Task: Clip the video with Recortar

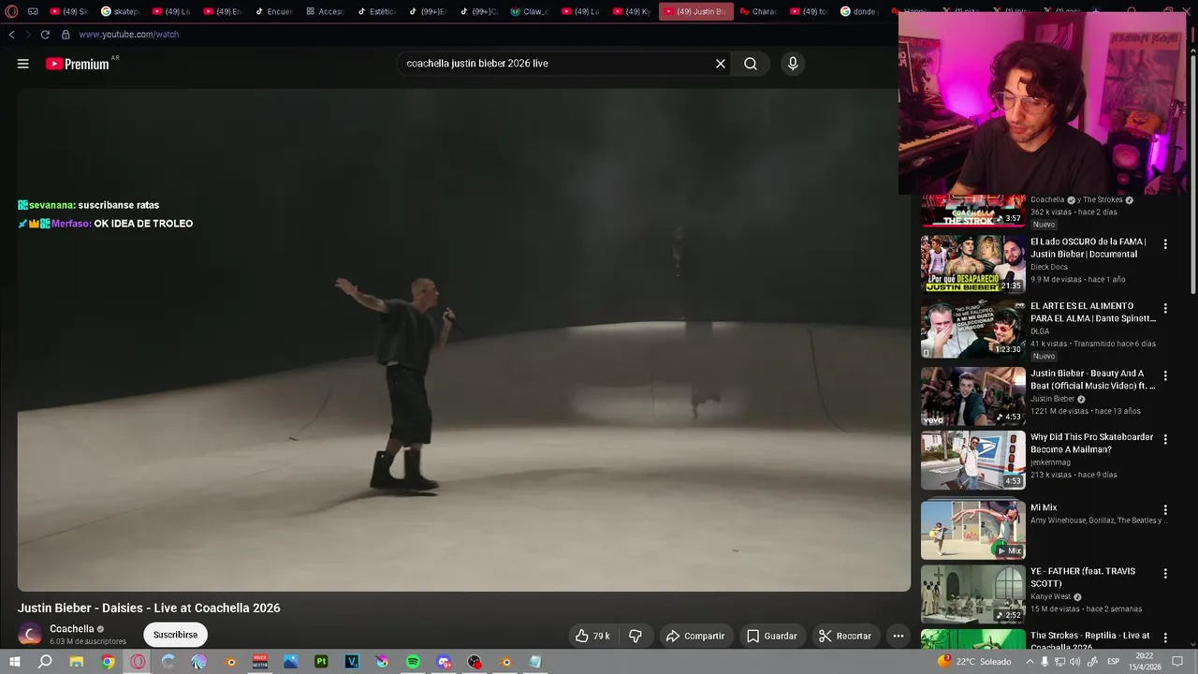Action: 845,636
